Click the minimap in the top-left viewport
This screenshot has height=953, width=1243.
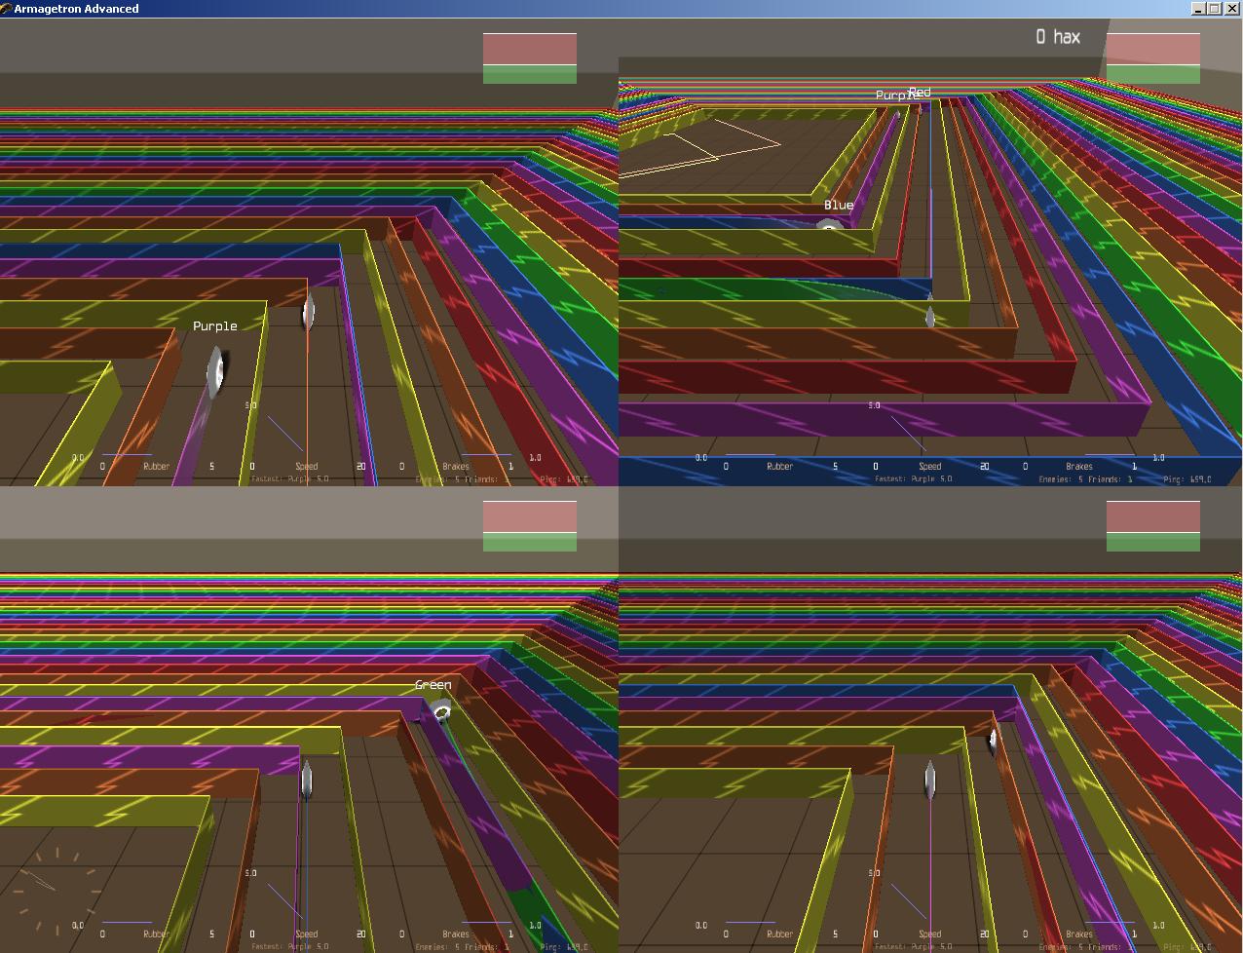coord(529,58)
